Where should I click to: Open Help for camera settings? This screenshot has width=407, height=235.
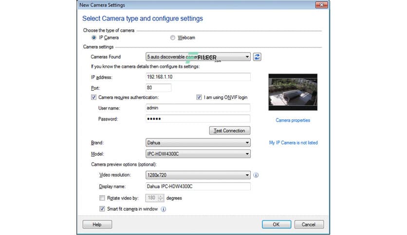pyautogui.click(x=97, y=224)
